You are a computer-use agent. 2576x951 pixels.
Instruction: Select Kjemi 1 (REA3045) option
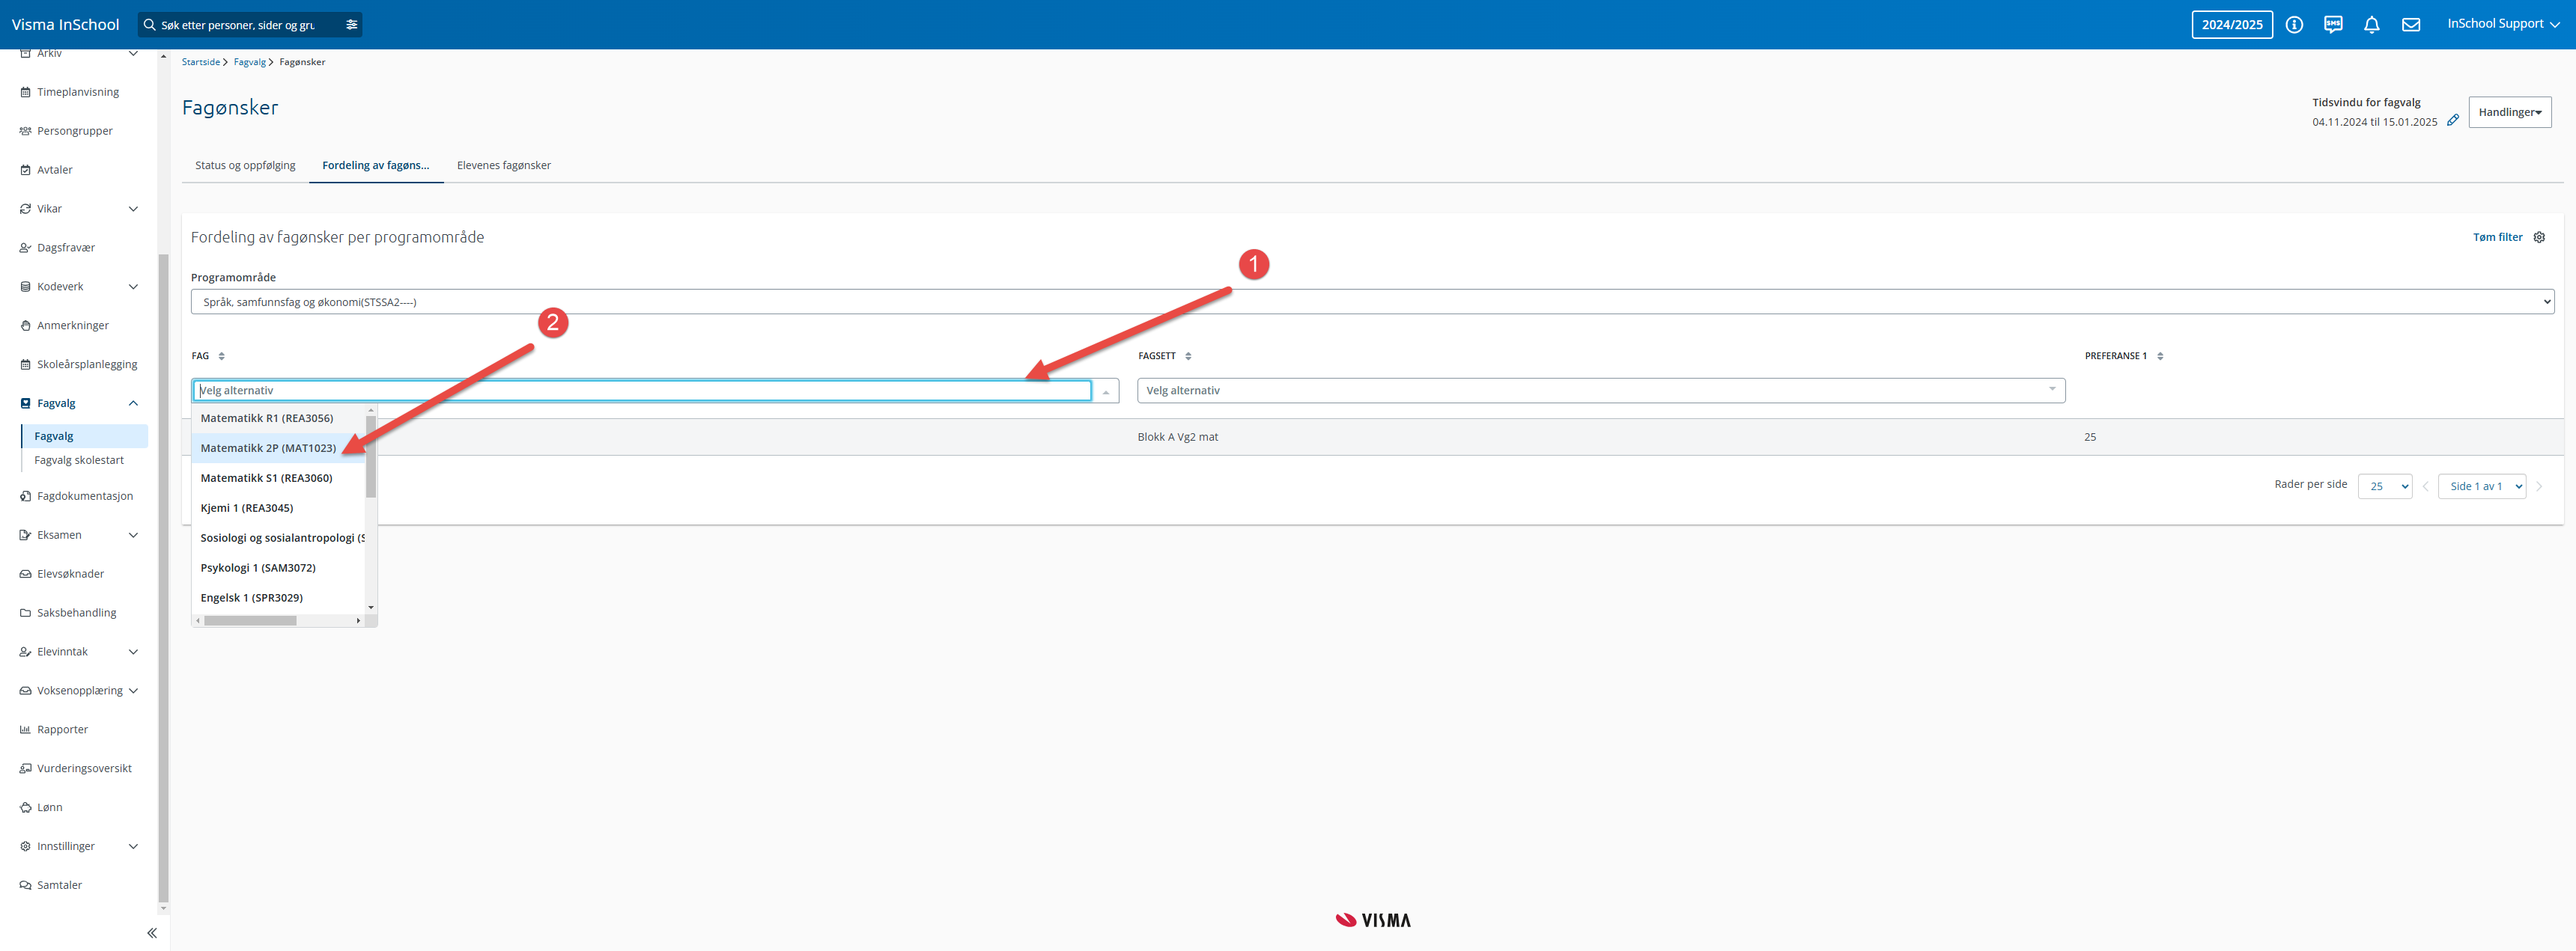[278, 509]
